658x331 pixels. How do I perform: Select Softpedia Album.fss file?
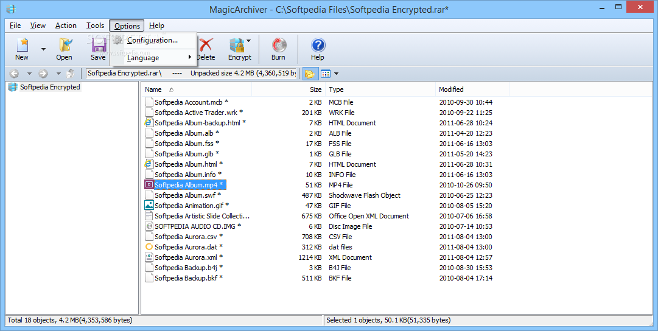pyautogui.click(x=187, y=144)
